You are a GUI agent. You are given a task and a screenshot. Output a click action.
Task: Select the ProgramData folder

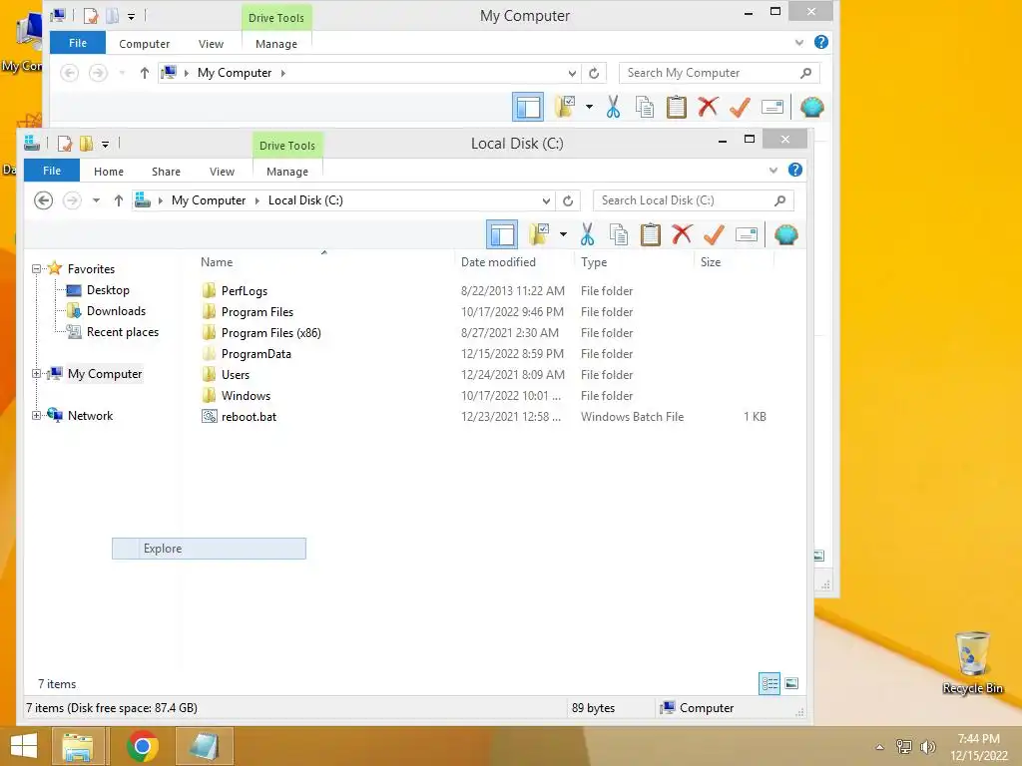coord(255,354)
